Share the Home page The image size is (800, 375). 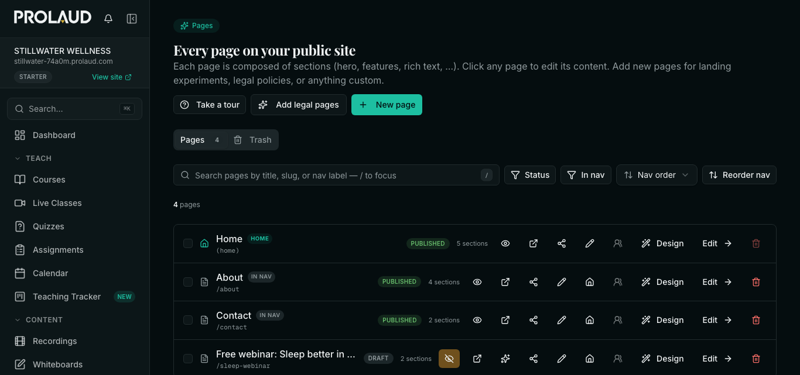(x=562, y=243)
